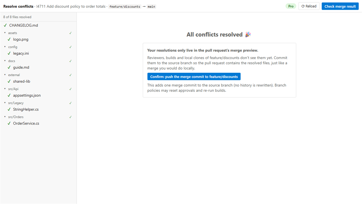This screenshot has width=362, height=204.
Task: Click resolved checkmark beside CHANGELOG.md
Action: [5, 25]
